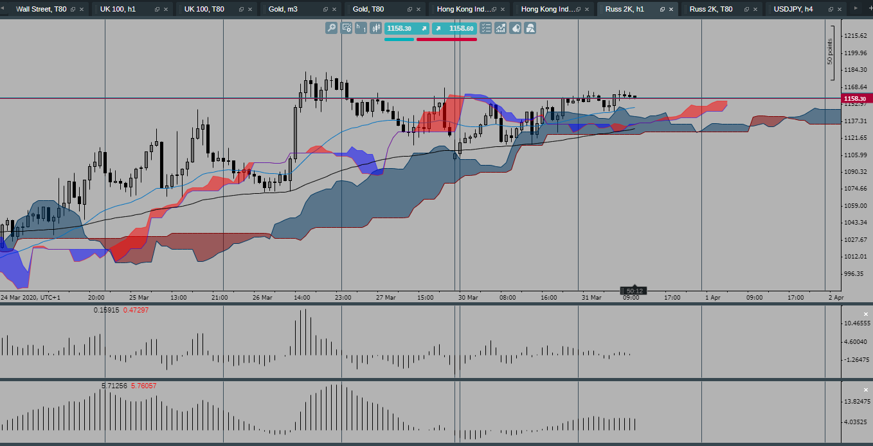
Task: Close the Gold, m3 tab
Action: pos(335,10)
